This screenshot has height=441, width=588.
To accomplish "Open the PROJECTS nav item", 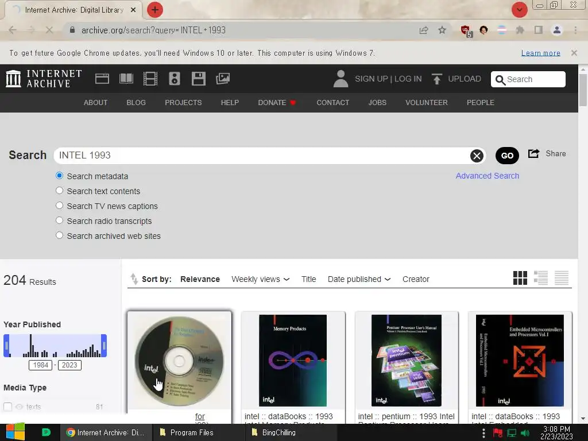I will (x=183, y=102).
